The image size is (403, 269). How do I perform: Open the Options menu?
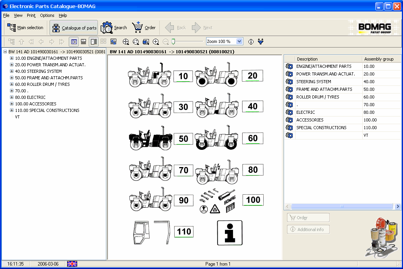[47, 15]
